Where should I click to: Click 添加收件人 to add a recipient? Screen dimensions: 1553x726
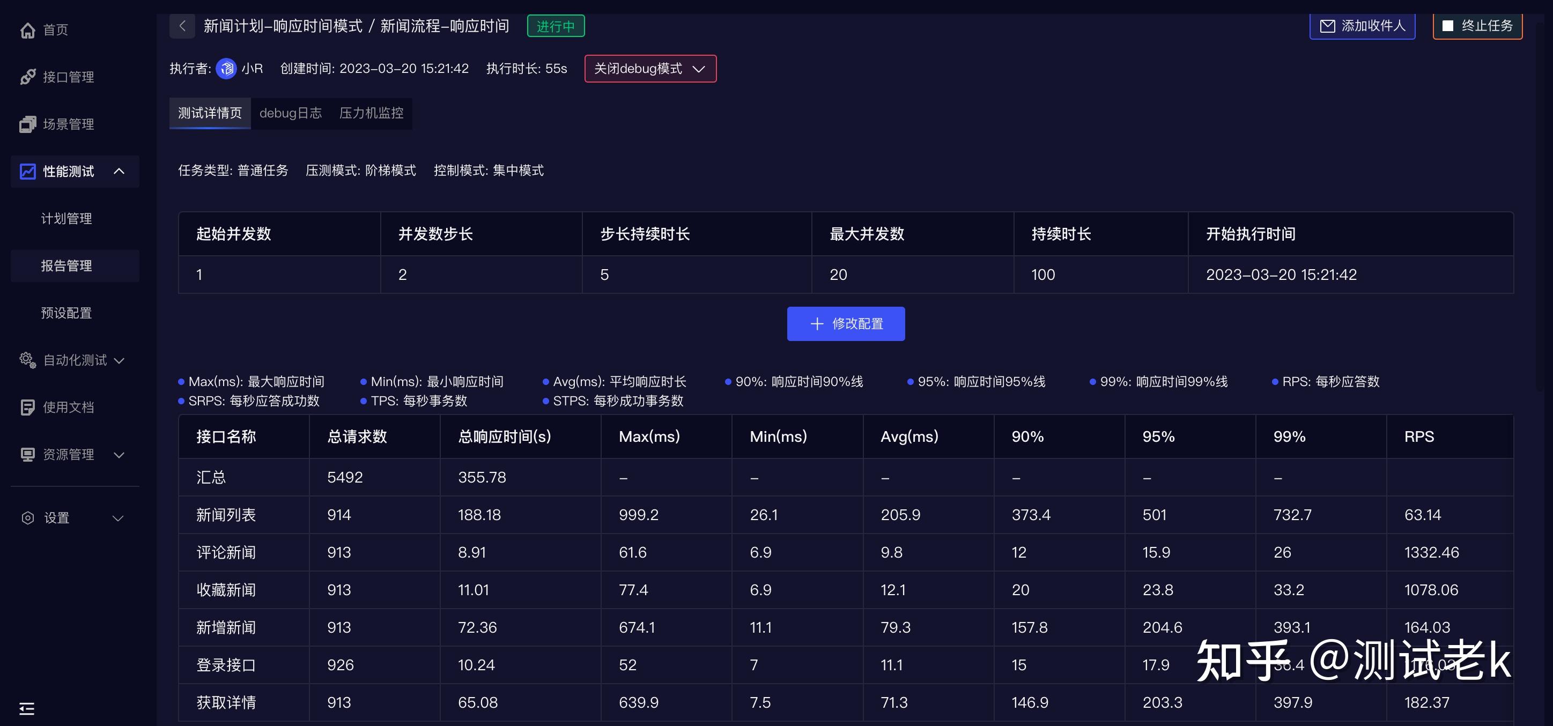(1362, 26)
